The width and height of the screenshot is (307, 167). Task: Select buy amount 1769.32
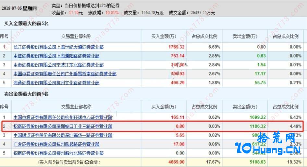pyautogui.click(x=177, y=47)
